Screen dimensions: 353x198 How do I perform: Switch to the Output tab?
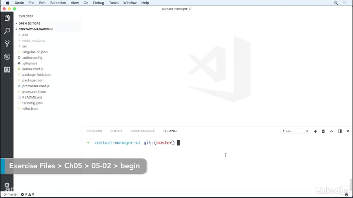(x=116, y=131)
